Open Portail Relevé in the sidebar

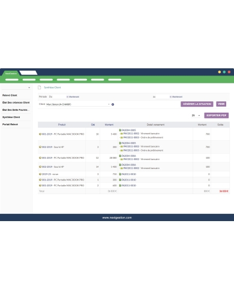click(10, 125)
